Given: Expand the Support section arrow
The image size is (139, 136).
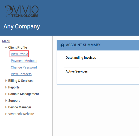Looking at the screenshot, I should coord(6,101).
